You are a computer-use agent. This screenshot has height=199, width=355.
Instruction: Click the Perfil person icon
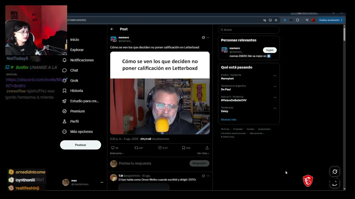pyautogui.click(x=64, y=121)
